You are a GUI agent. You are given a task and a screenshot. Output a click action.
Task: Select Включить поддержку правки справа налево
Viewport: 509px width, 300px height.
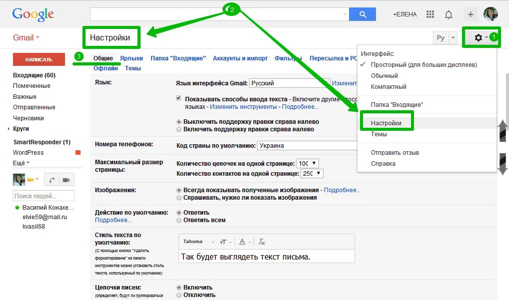tap(179, 130)
